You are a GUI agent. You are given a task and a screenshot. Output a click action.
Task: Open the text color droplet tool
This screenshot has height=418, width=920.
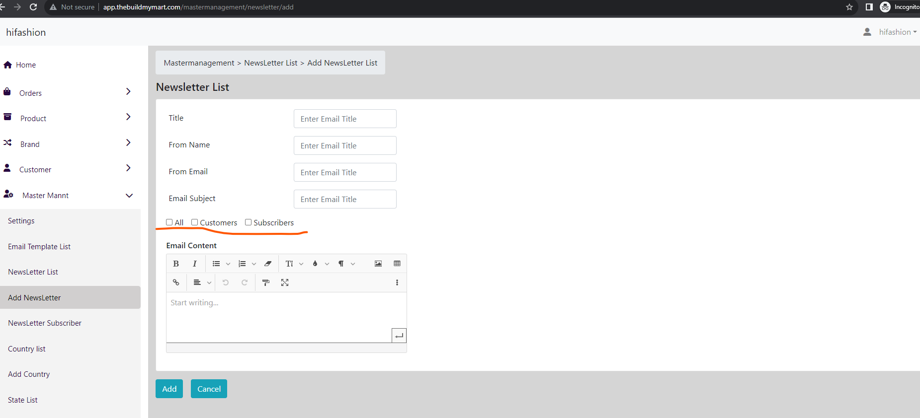click(x=315, y=264)
